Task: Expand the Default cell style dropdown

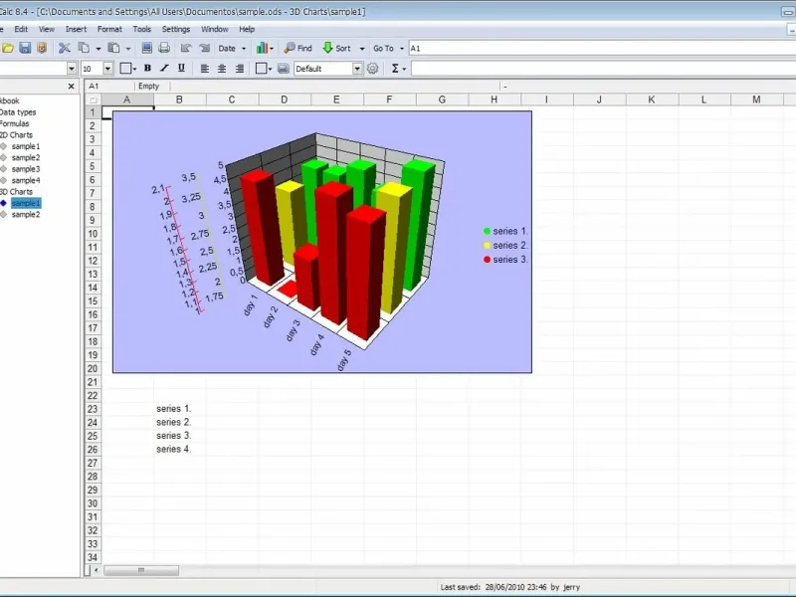Action: [357, 69]
